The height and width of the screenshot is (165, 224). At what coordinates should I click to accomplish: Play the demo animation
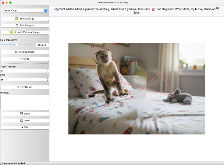[25, 87]
